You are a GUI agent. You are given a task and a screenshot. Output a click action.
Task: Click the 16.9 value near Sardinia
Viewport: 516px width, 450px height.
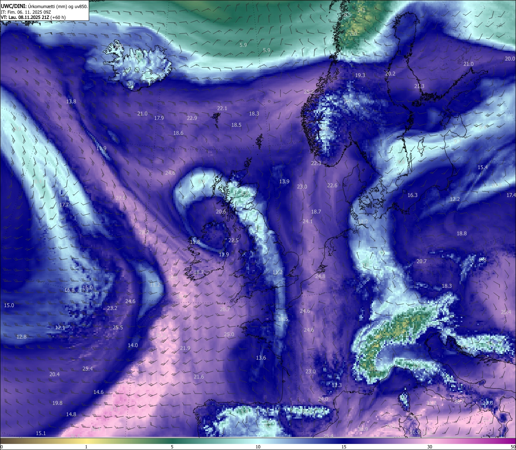(x=415, y=432)
